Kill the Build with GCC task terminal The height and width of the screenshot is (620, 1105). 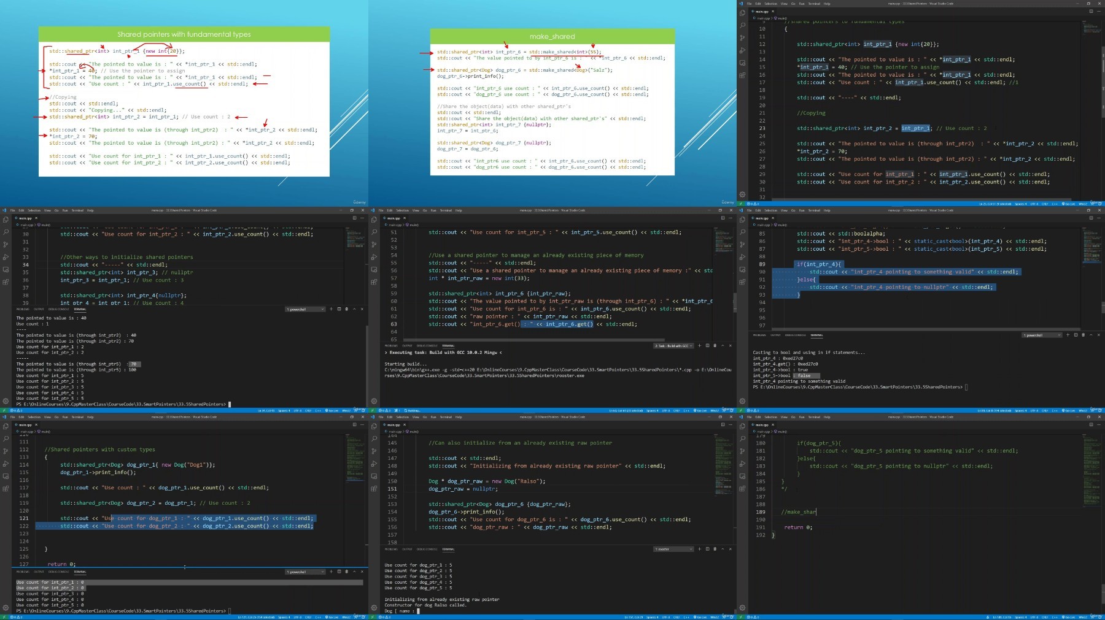[x=715, y=346]
